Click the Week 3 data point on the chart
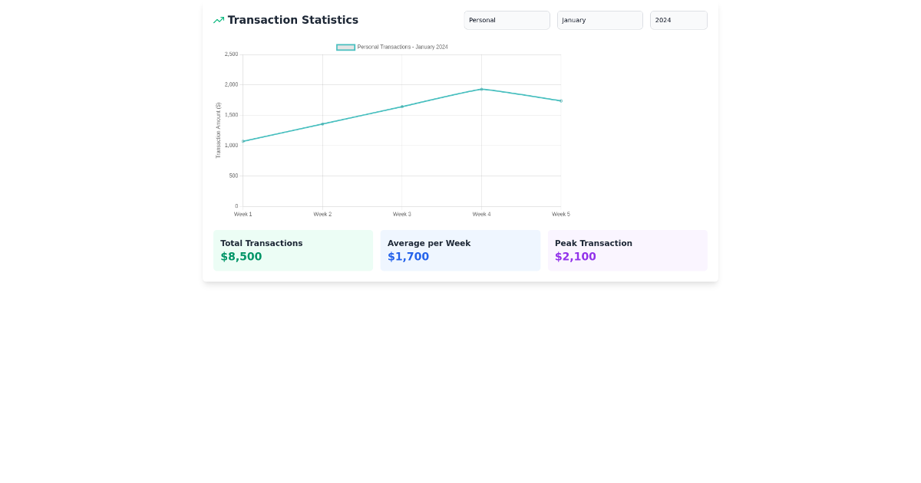921x483 pixels. (402, 106)
